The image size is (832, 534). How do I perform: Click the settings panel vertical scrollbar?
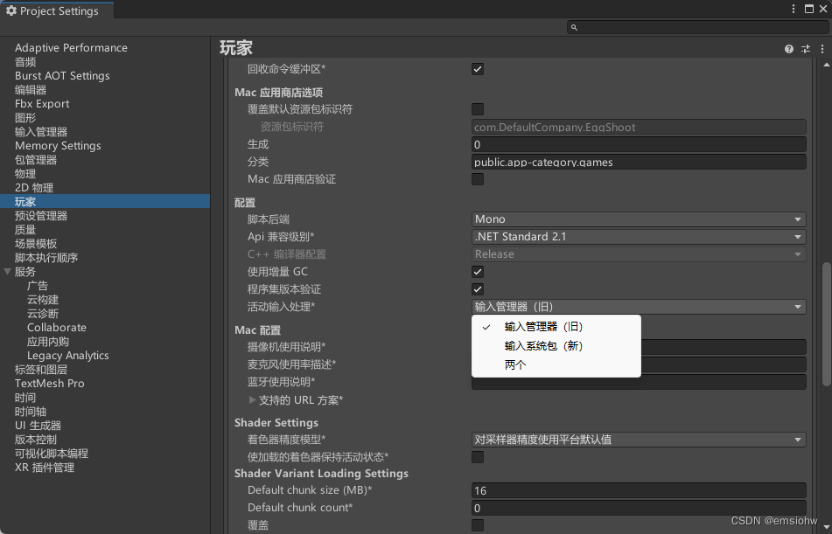826,324
